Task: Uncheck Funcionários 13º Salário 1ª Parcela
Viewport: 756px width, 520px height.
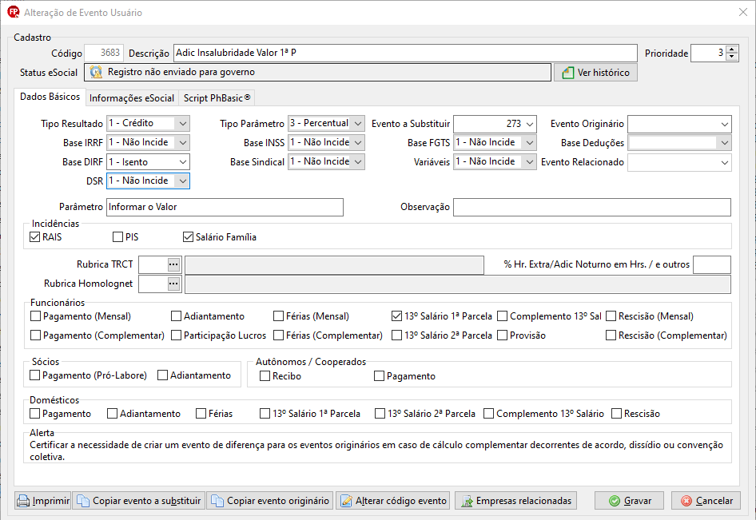Action: coord(396,316)
